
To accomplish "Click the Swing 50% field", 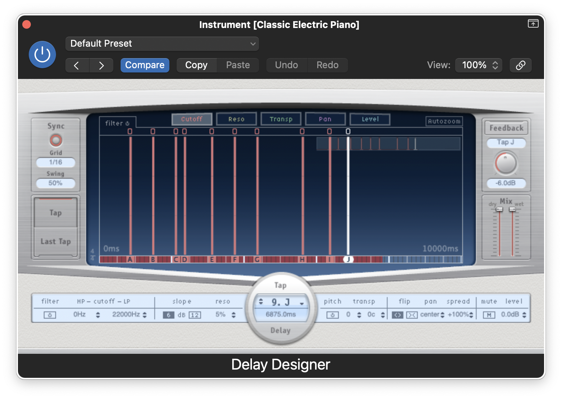I will 56,183.
